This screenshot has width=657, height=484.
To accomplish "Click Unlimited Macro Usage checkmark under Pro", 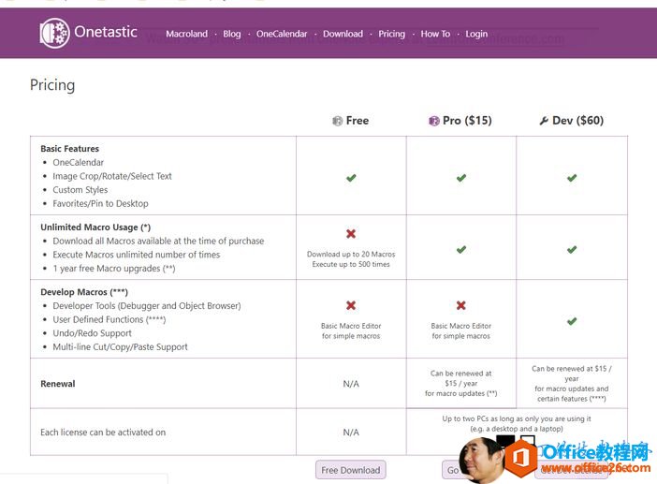I will [460, 250].
